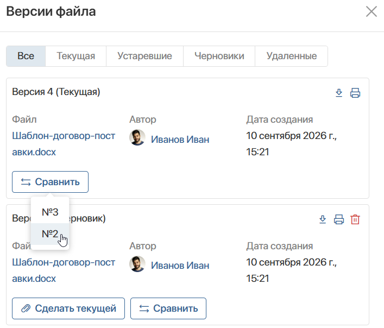Click author avatar in draft version card

click(x=137, y=264)
